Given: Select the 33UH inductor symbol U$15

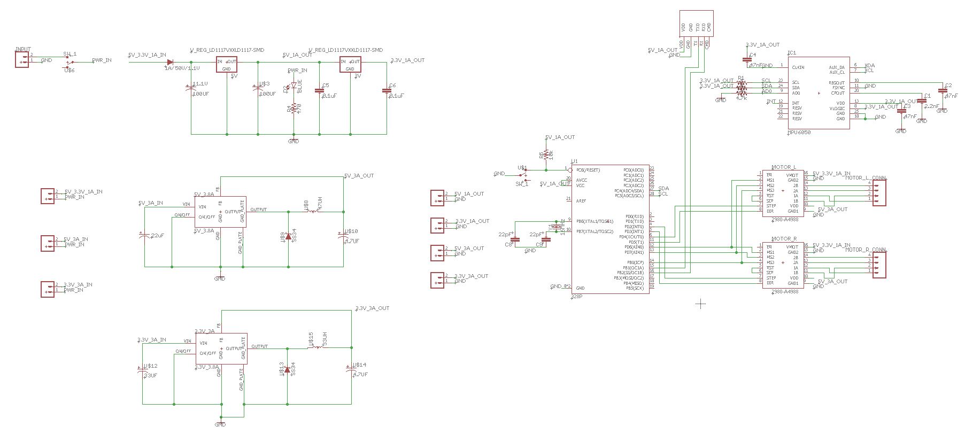Looking at the screenshot, I should coord(317,347).
